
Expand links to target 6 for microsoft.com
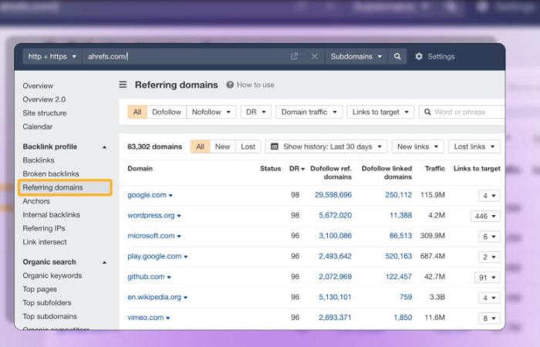[x=489, y=237]
